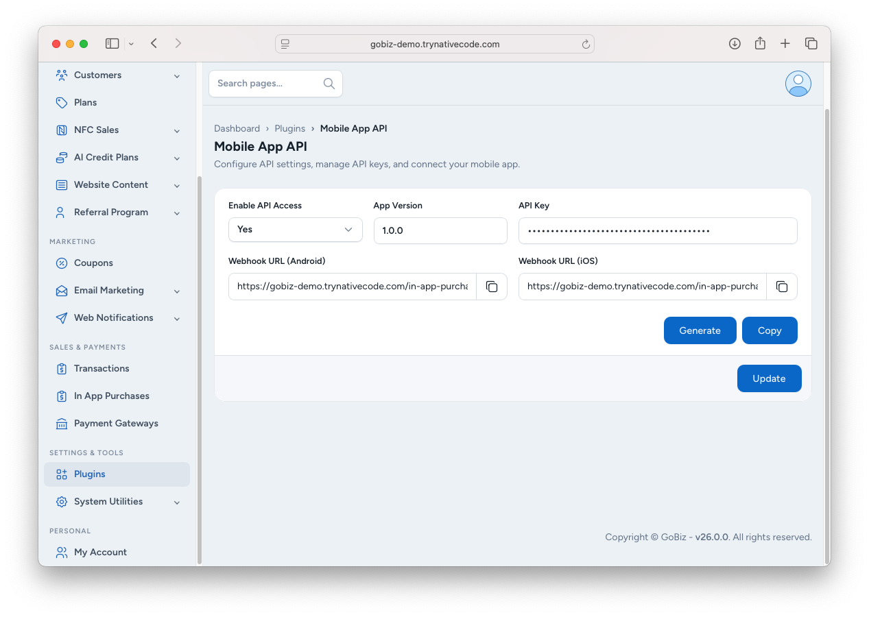Click the Payment Gateways bank icon
Viewport: 869px width, 617px height.
coord(62,424)
